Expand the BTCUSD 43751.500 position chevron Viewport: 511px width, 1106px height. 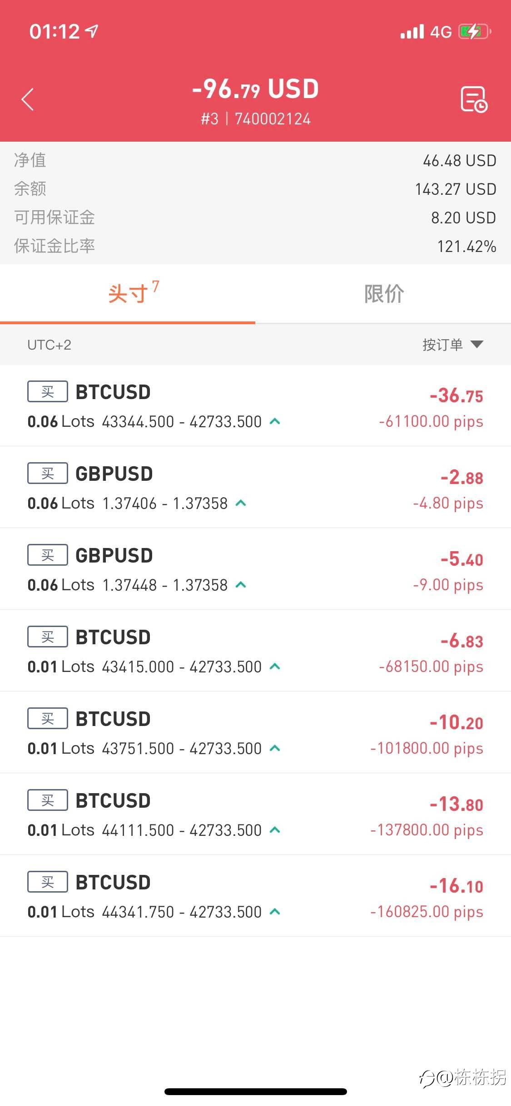(x=275, y=748)
